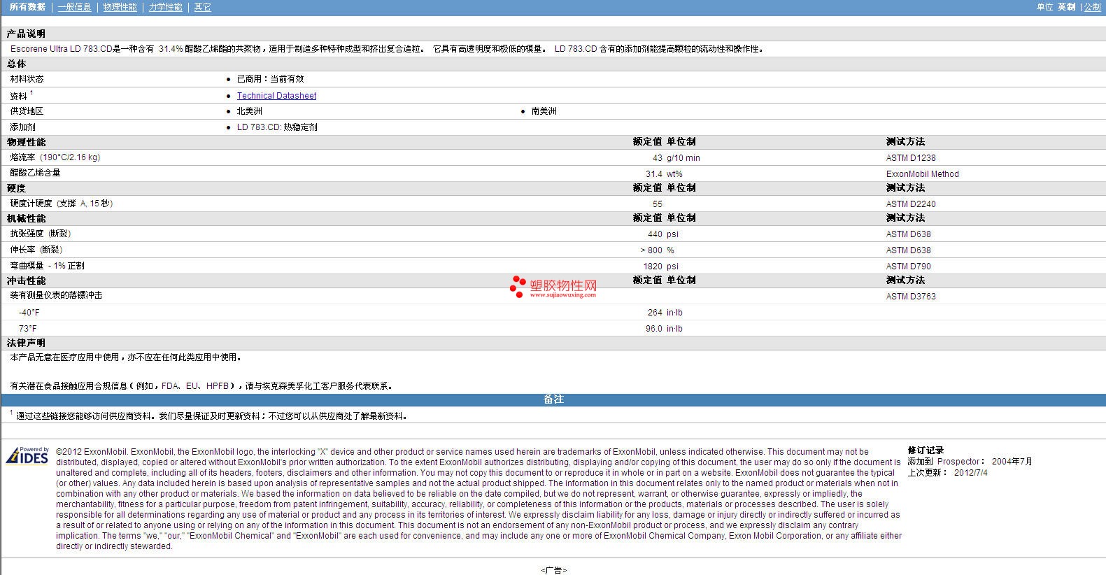The width and height of the screenshot is (1106, 575).
Task: Click the <广告> label at bottom
Action: 553,570
